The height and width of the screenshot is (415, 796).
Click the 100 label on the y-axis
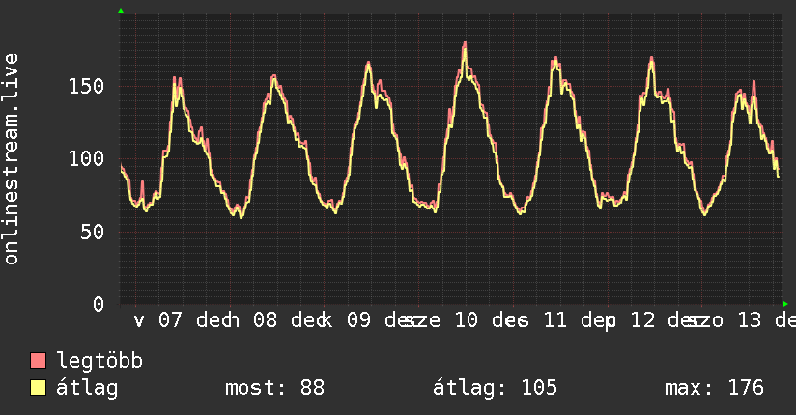click(86, 159)
